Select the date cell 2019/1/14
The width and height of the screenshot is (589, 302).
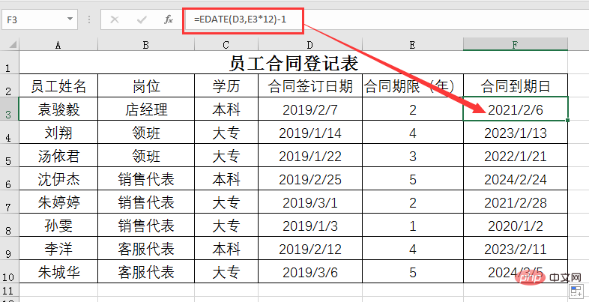click(310, 132)
